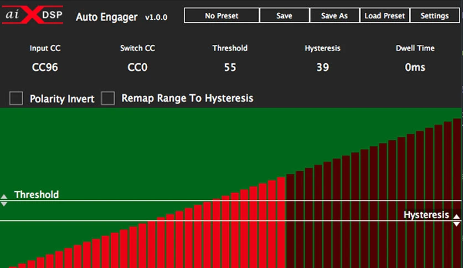Image resolution: width=463 pixels, height=268 pixels.
Task: Click the Hysteresis line in graph
Action: (x=230, y=221)
